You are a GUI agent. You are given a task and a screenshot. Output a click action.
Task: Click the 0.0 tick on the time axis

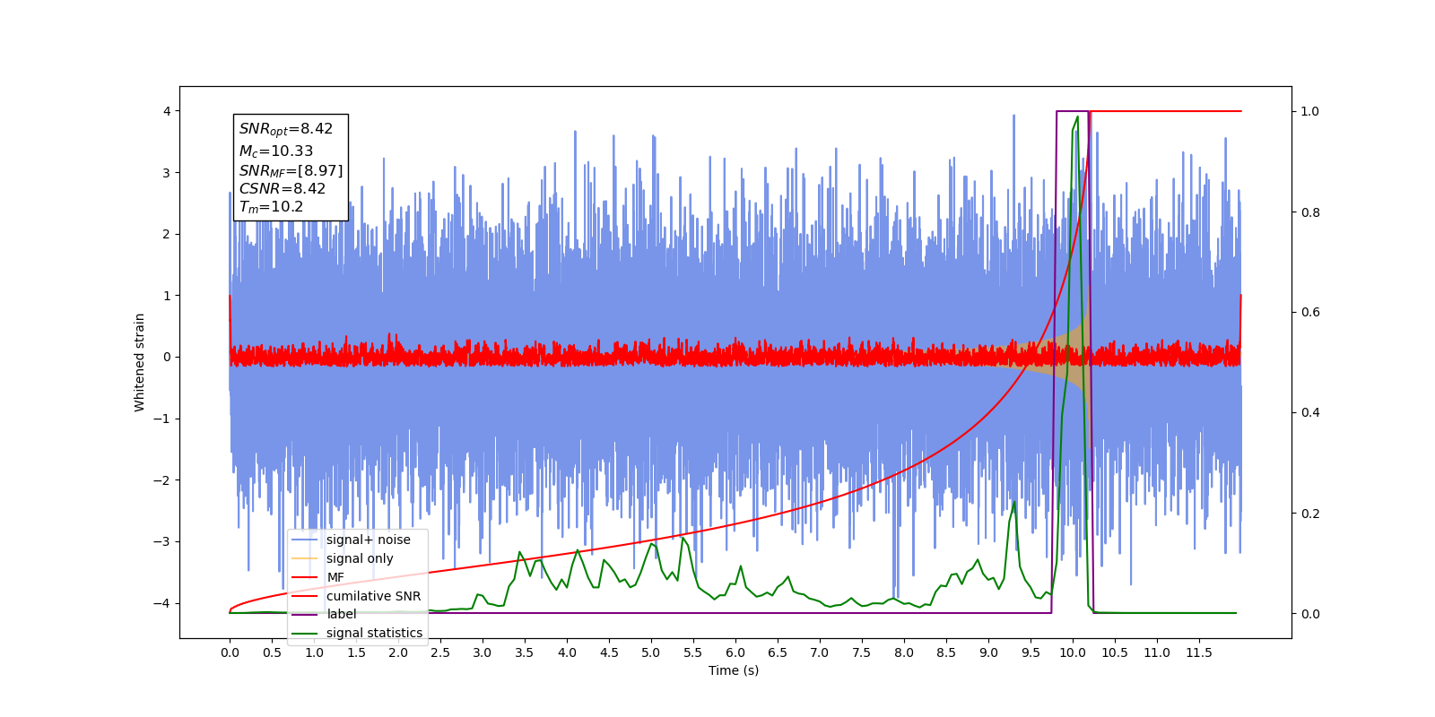coord(230,652)
